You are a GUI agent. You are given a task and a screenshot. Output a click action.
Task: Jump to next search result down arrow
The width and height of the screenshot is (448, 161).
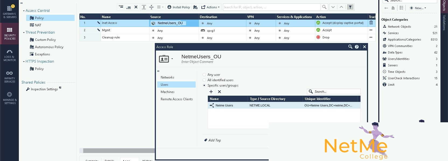[333, 7]
